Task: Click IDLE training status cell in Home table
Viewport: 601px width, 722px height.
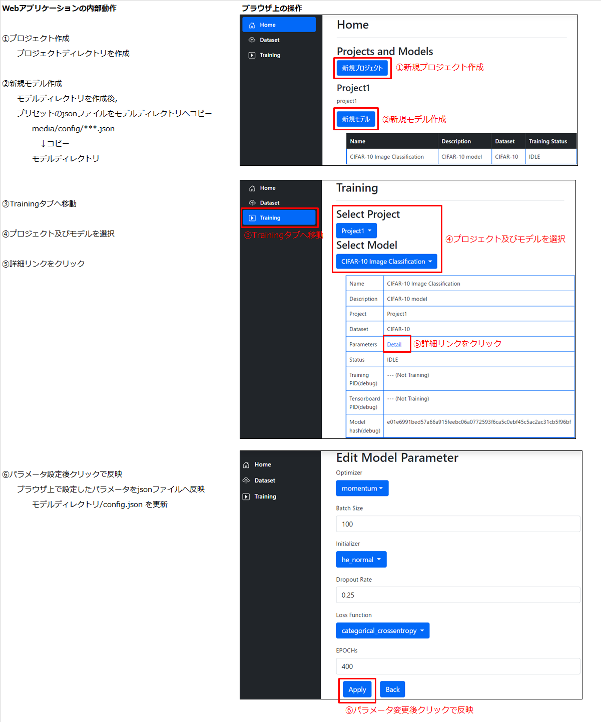Action: click(x=551, y=157)
